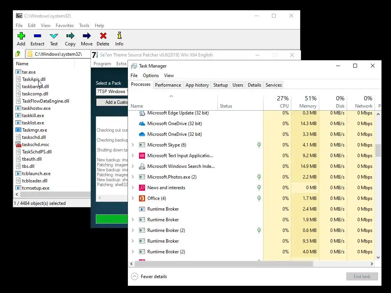
Task: Click the scroll-down arrow of the Task Manager list
Action: 378,258
